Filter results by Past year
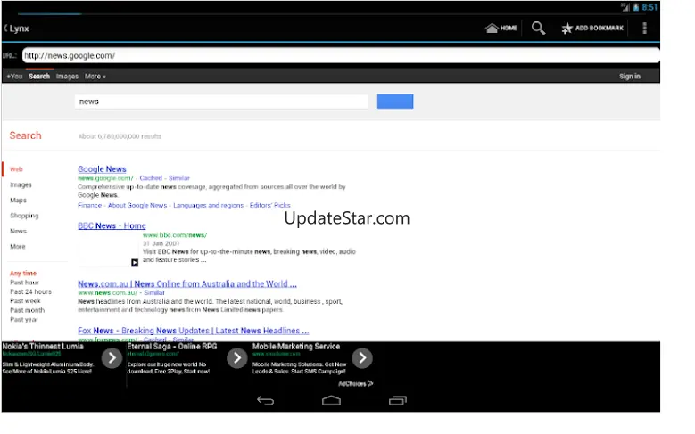Screen dimensions: 695x434 point(24,320)
